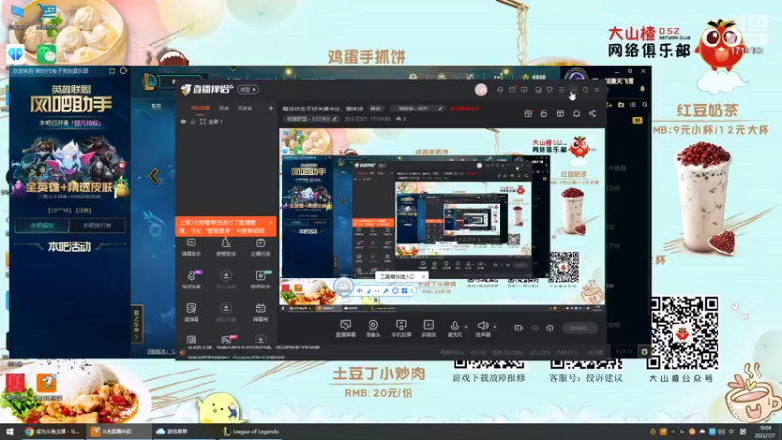The width and height of the screenshot is (782, 440).
Task: Open folder icon in League friends panel
Action: click(x=621, y=105)
